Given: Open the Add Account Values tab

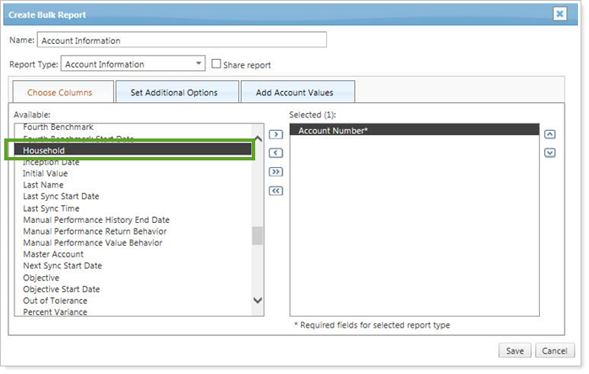Looking at the screenshot, I should coord(297,93).
